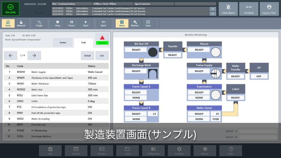This screenshot has width=281, height=158.
Task: Go to next task page arrow
Action: tap(34, 55)
